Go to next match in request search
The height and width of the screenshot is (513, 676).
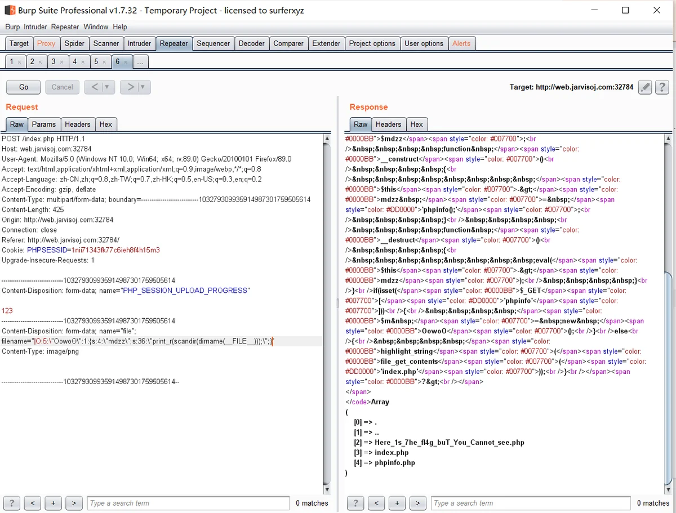(x=74, y=503)
